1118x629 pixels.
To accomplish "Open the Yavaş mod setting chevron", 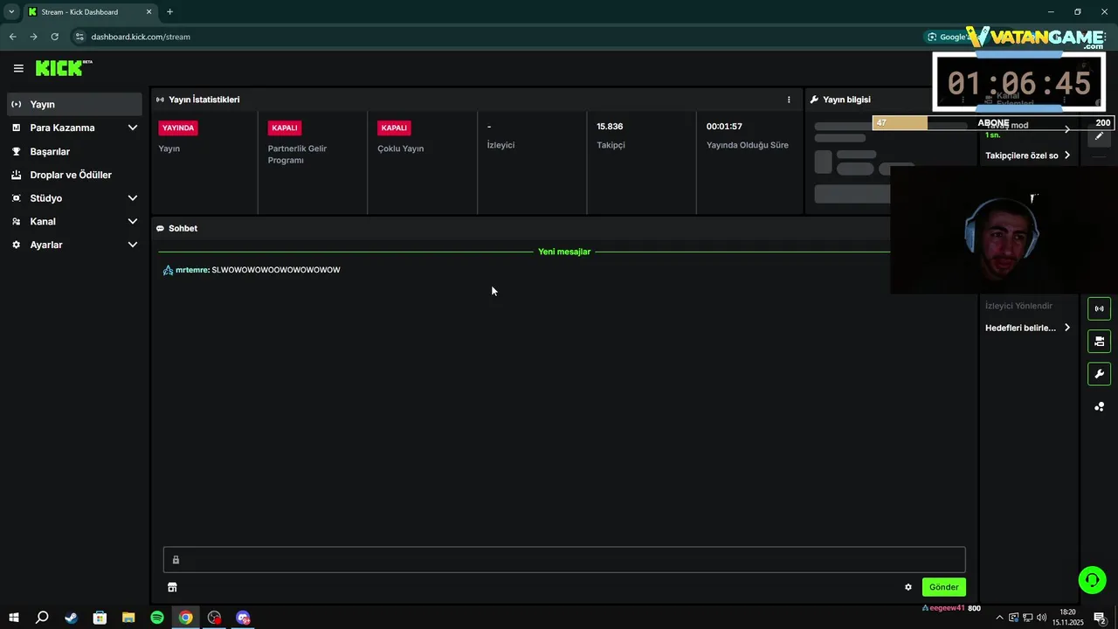I will point(1067,129).
